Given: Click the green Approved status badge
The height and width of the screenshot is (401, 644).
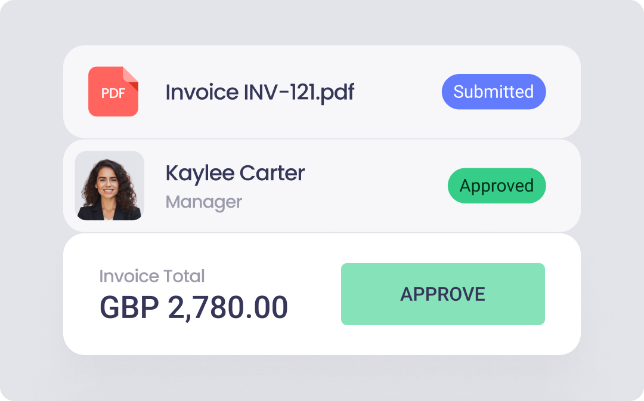Looking at the screenshot, I should (x=496, y=186).
